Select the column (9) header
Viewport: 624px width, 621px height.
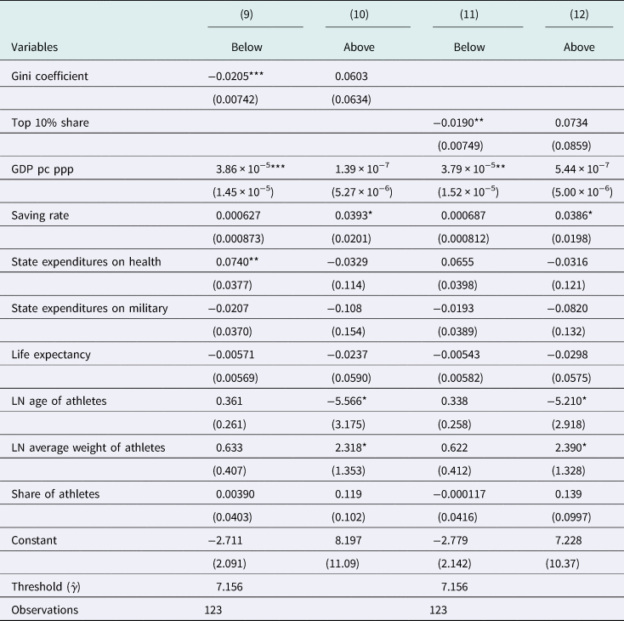(x=247, y=14)
